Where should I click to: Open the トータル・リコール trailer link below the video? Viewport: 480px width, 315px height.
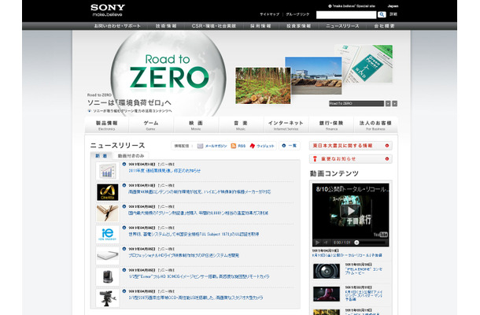click(x=347, y=255)
